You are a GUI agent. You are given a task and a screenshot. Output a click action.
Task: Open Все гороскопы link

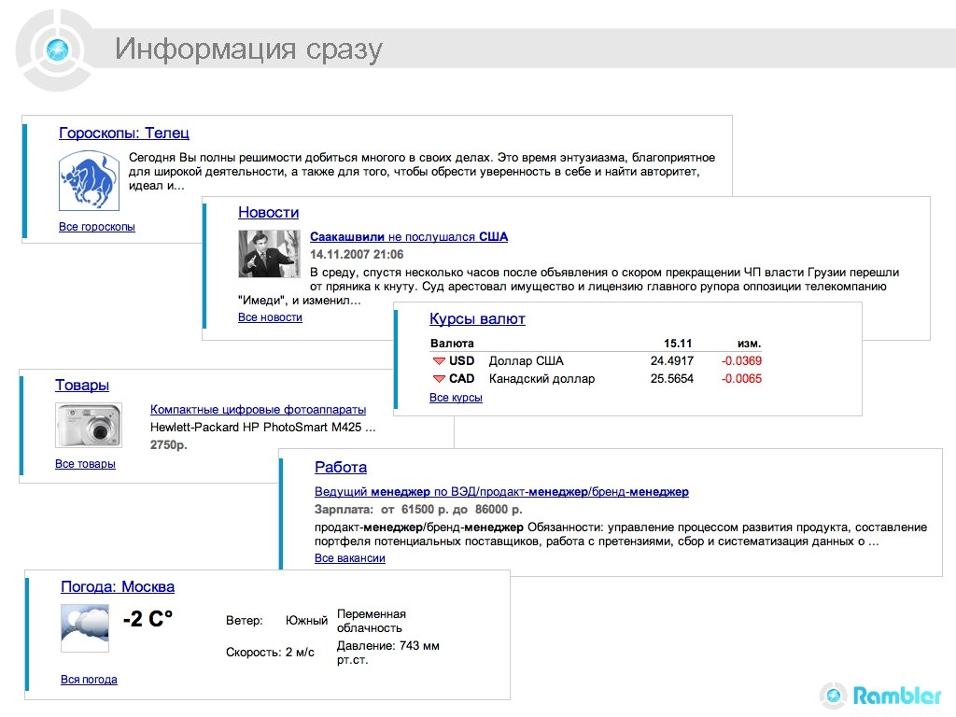pos(97,227)
